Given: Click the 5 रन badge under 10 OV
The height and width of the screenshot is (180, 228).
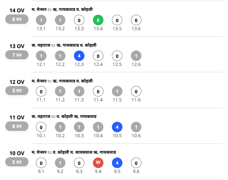Looking at the screenshot, I should [x=17, y=162].
